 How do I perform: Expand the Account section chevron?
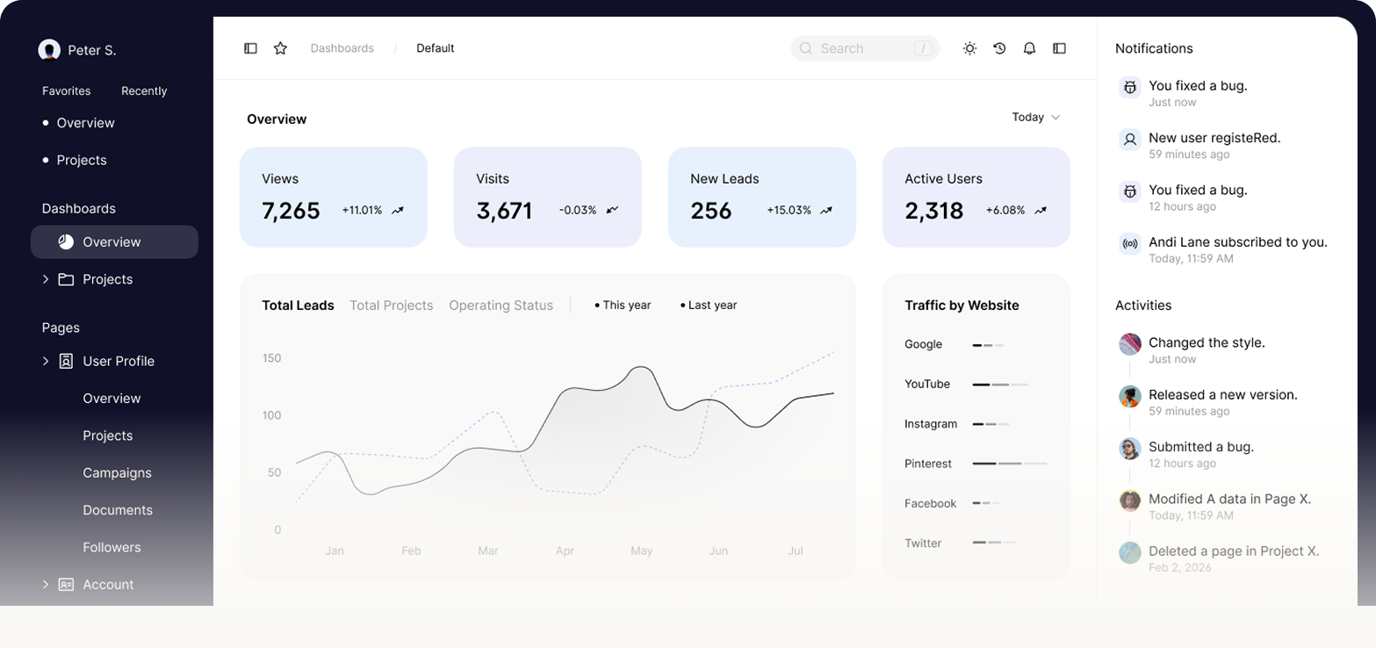(x=46, y=585)
